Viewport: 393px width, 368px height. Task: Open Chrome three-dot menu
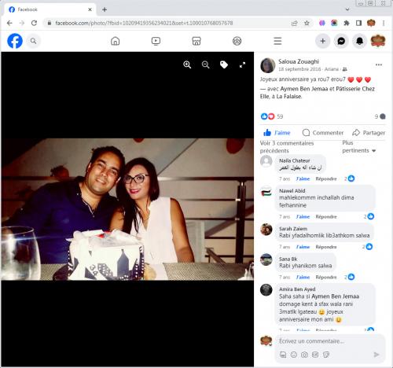click(384, 23)
